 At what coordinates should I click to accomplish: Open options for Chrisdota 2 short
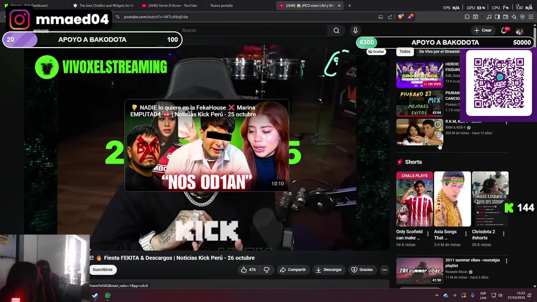503,234
